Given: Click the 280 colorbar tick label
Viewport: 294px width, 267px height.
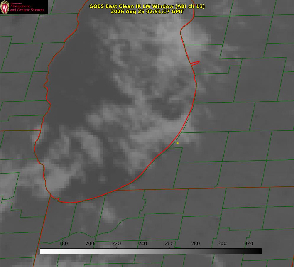Looking at the screenshot, I should click(196, 243).
